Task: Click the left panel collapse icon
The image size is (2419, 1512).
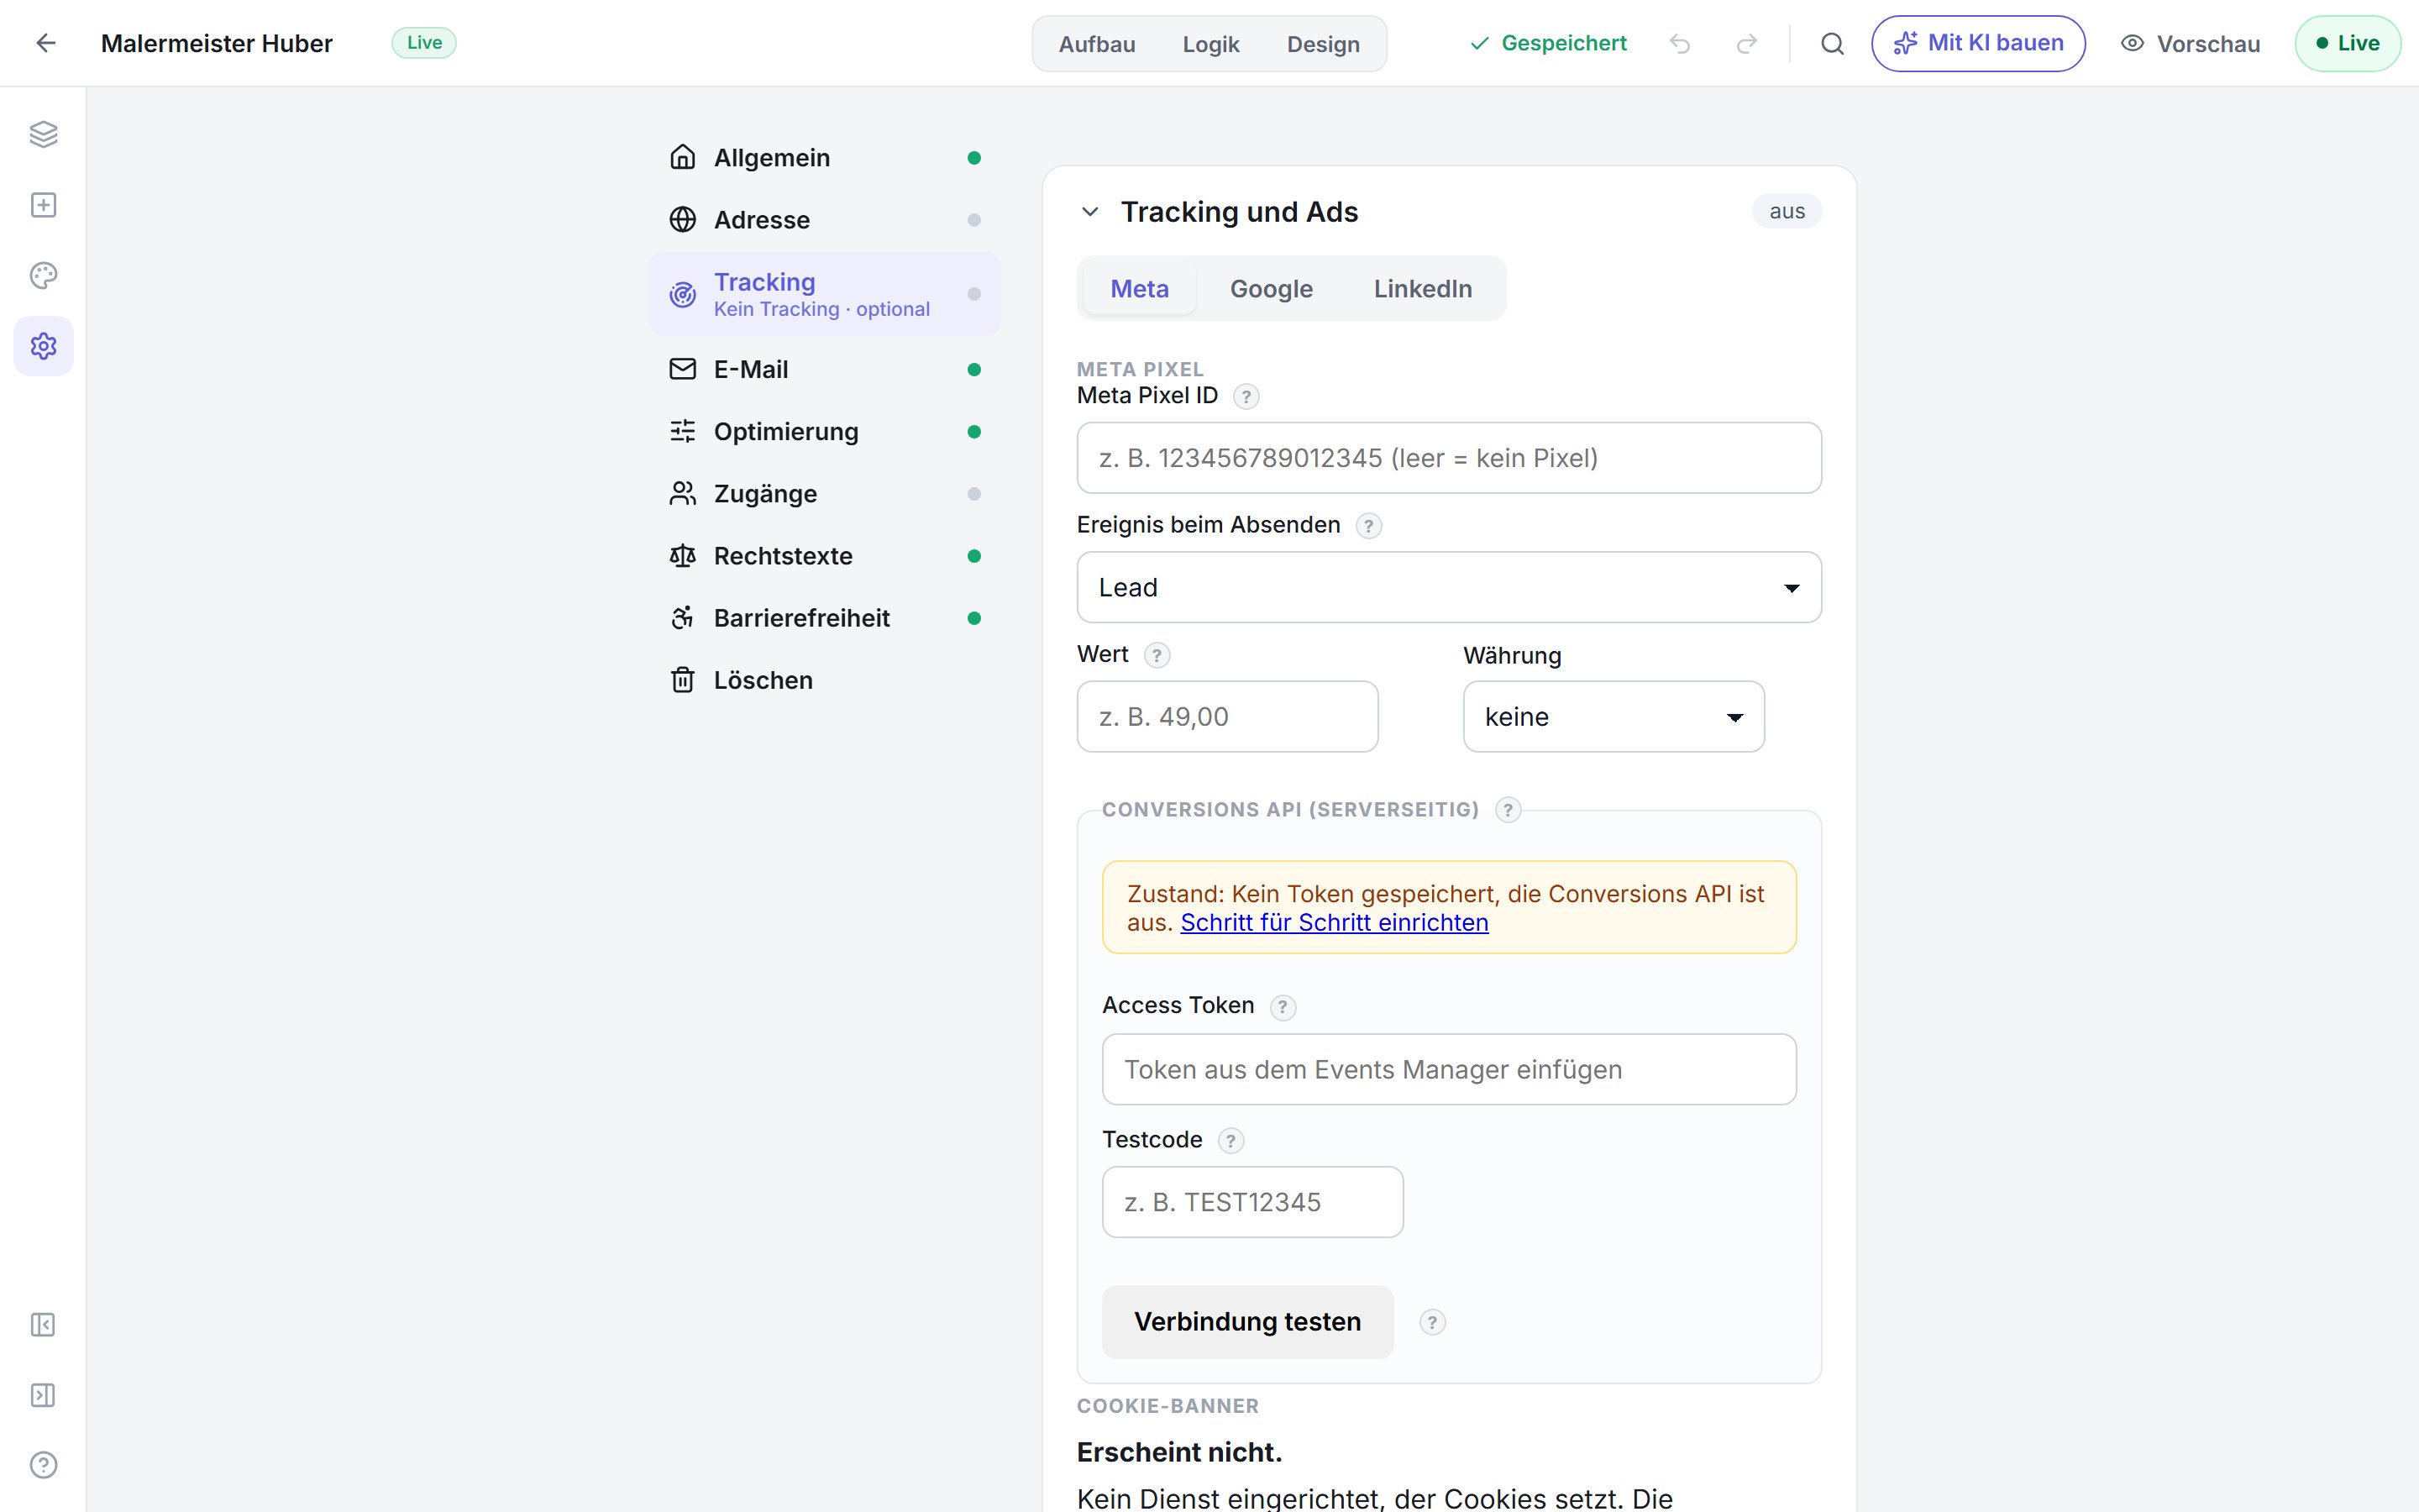Action: pyautogui.click(x=43, y=1325)
